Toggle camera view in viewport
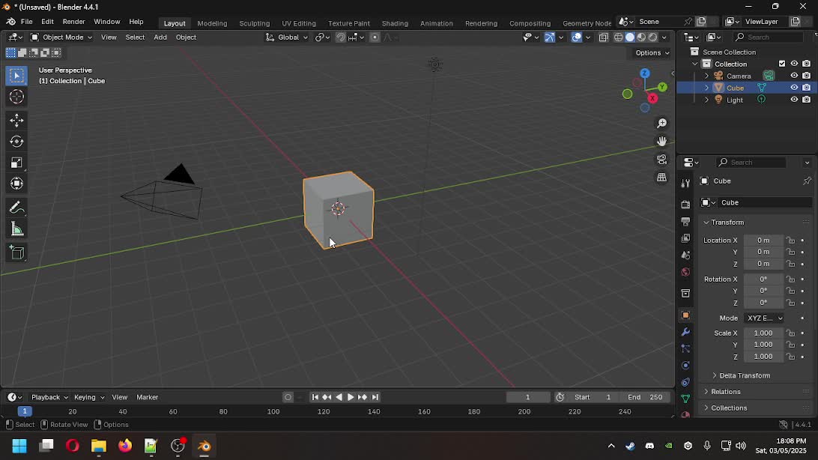Image resolution: width=818 pixels, height=460 pixels. coord(661,160)
